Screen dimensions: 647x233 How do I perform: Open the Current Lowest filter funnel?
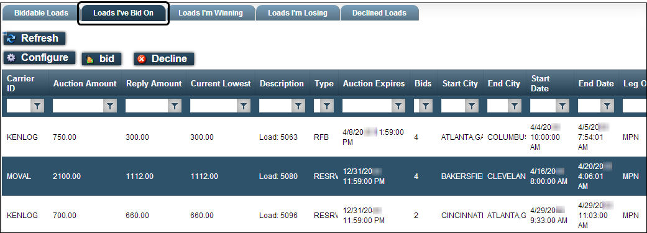(x=244, y=106)
